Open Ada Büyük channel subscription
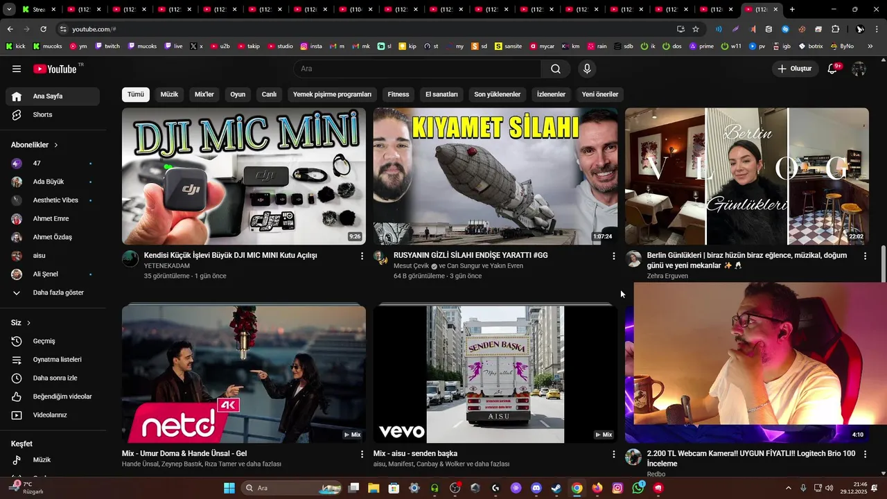 click(53, 182)
